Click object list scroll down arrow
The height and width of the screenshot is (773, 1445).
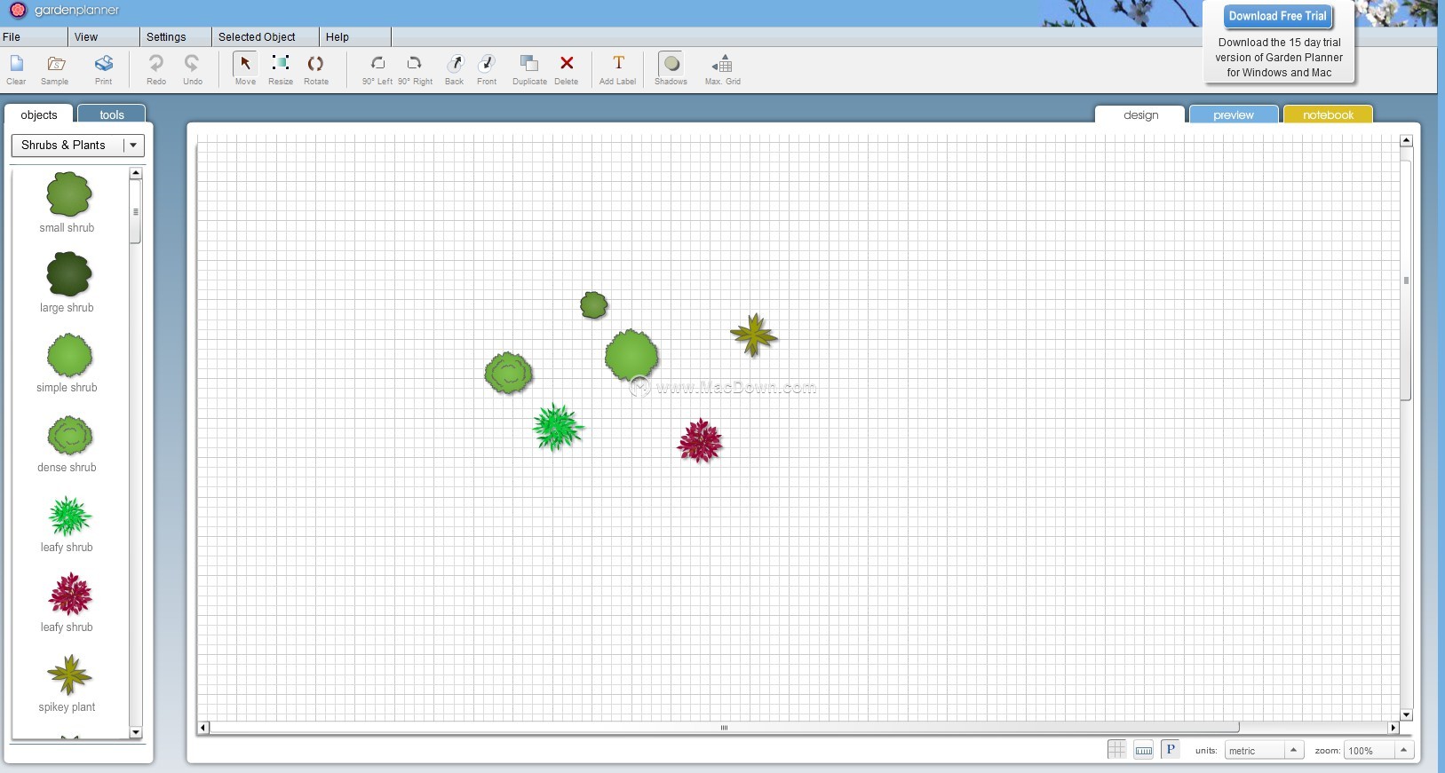click(136, 732)
